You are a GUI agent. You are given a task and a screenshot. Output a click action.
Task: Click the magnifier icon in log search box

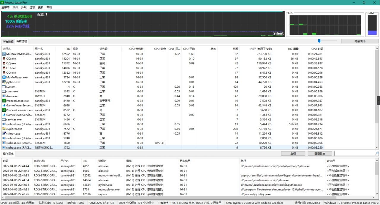[x=377, y=154]
